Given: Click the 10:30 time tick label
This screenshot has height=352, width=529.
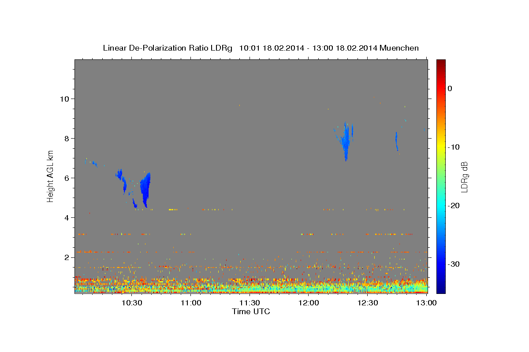Looking at the screenshot, I should [x=132, y=303].
